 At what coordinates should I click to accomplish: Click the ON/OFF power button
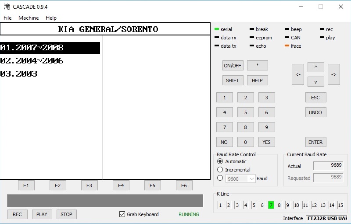click(x=233, y=66)
